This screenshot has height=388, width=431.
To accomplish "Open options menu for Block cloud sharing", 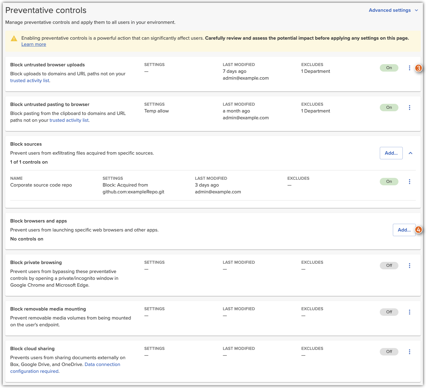I will click(x=410, y=352).
